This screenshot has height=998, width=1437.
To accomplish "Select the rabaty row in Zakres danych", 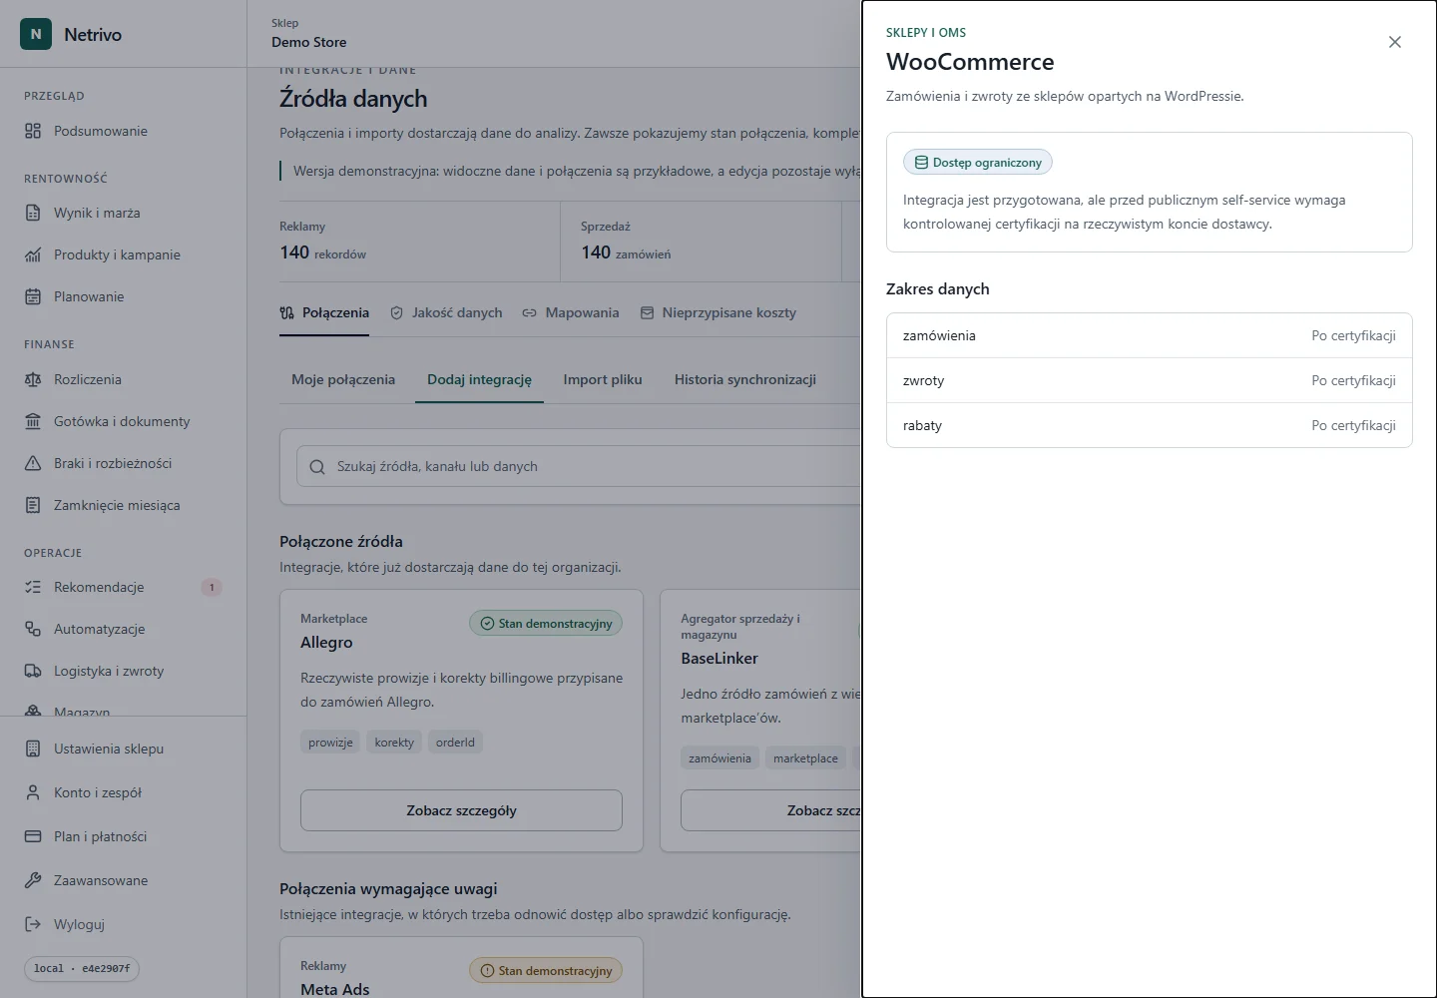I will point(1150,425).
